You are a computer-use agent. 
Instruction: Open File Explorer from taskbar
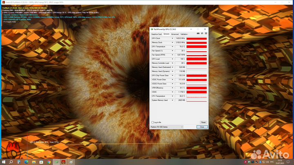pyautogui.click(x=34, y=162)
